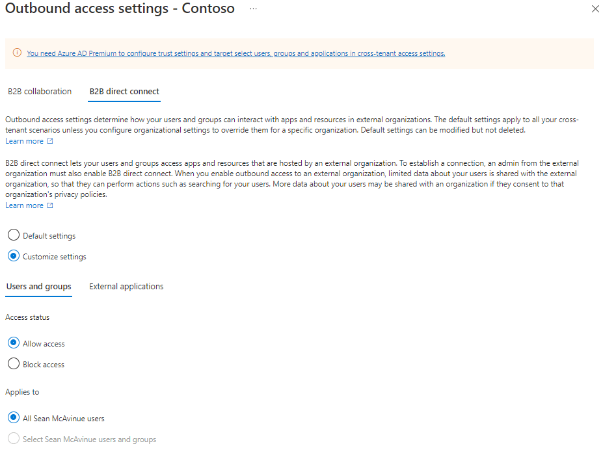
Task: Choose the Block access option
Action: click(14, 364)
